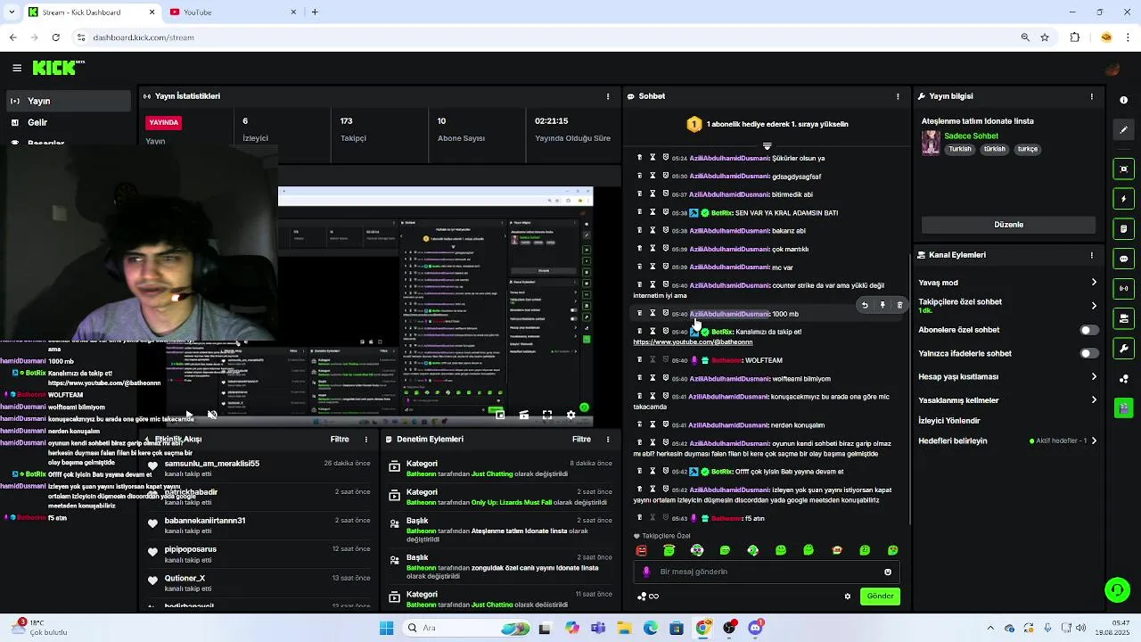Toggle the chat bubble widget icon in sidebar

[1123, 259]
